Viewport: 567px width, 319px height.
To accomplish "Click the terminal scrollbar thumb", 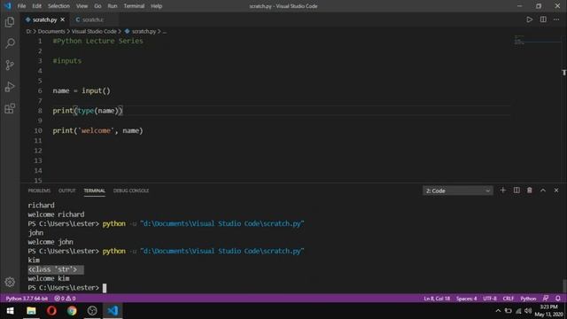I will coord(564,285).
